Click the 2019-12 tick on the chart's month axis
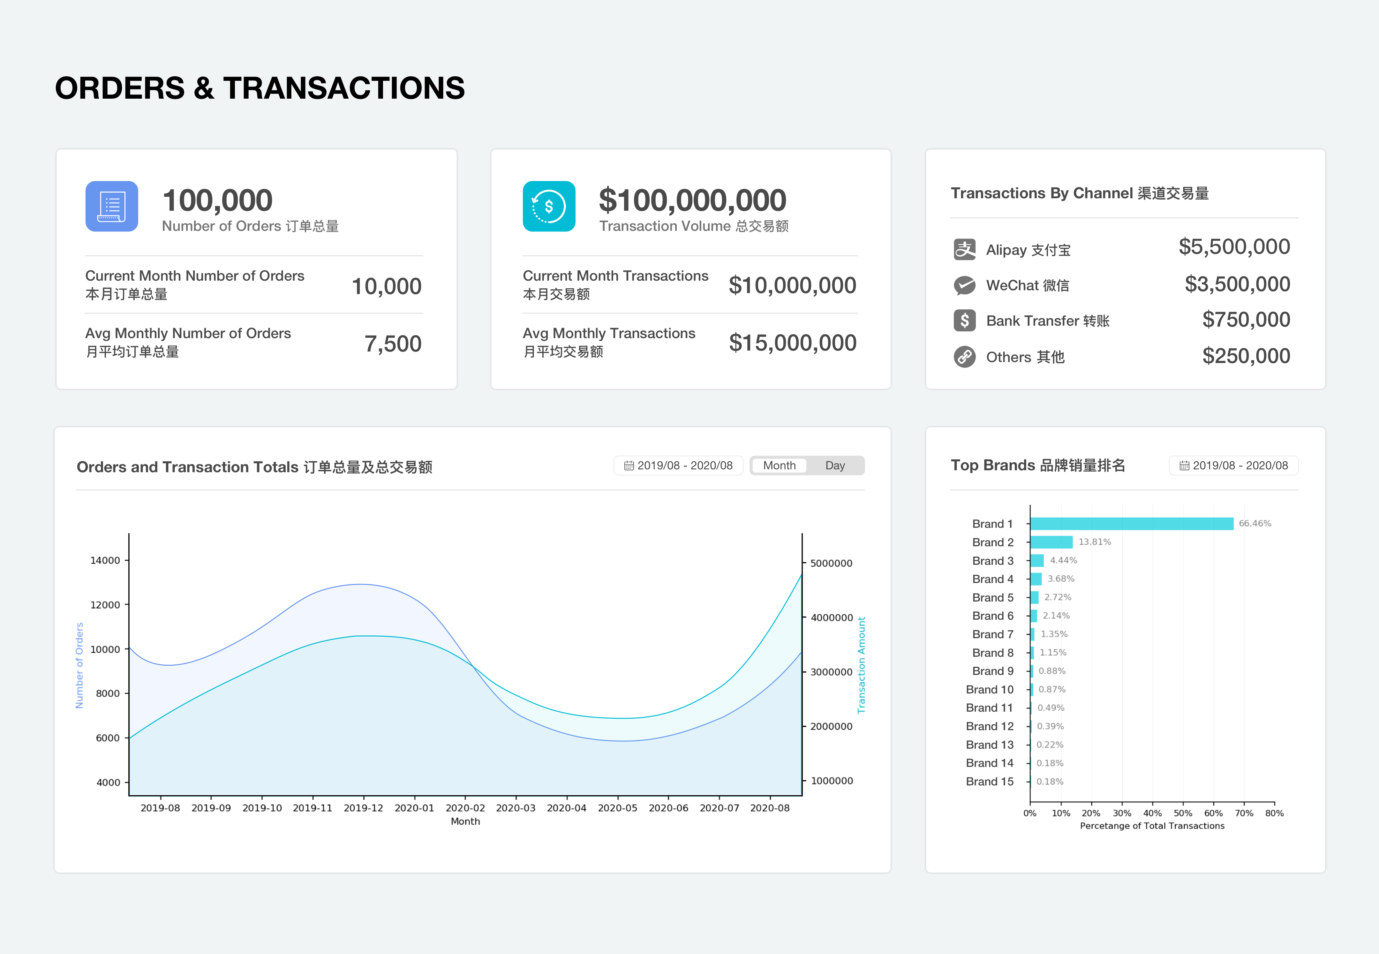Image resolution: width=1379 pixels, height=954 pixels. coord(363,807)
